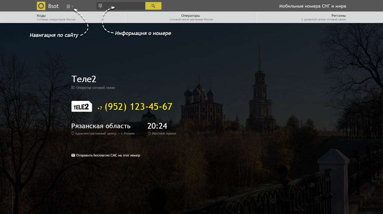Click the Теле2 operator heading
383x214 pixels.
tap(84, 79)
